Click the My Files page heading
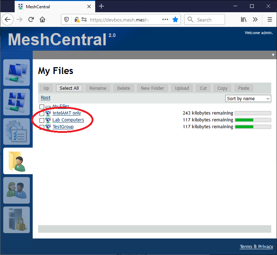Image resolution: width=277 pixels, height=255 pixels. (x=55, y=71)
